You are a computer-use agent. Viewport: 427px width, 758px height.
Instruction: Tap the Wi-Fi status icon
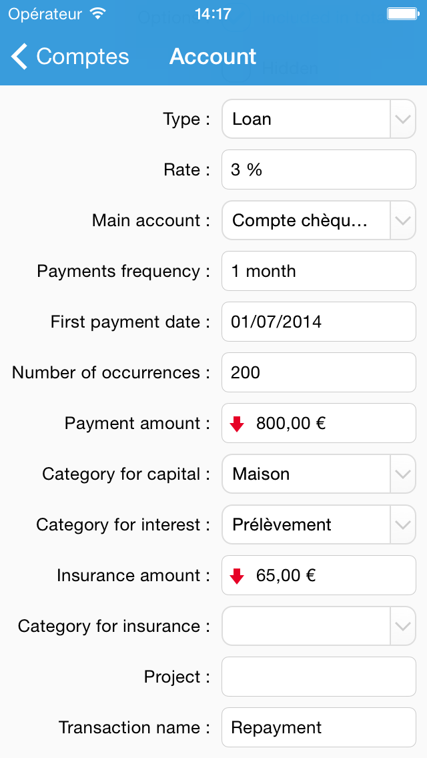[x=98, y=13]
